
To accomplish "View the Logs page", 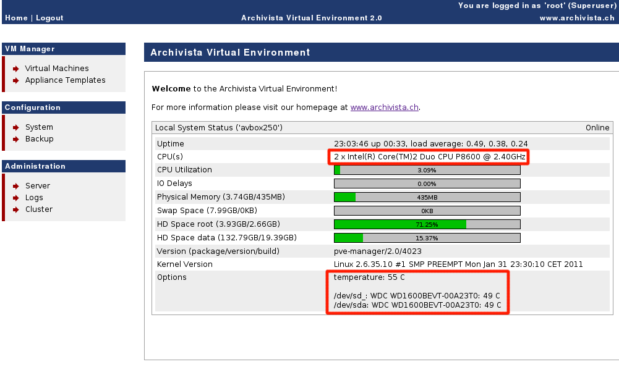I will tap(34, 198).
